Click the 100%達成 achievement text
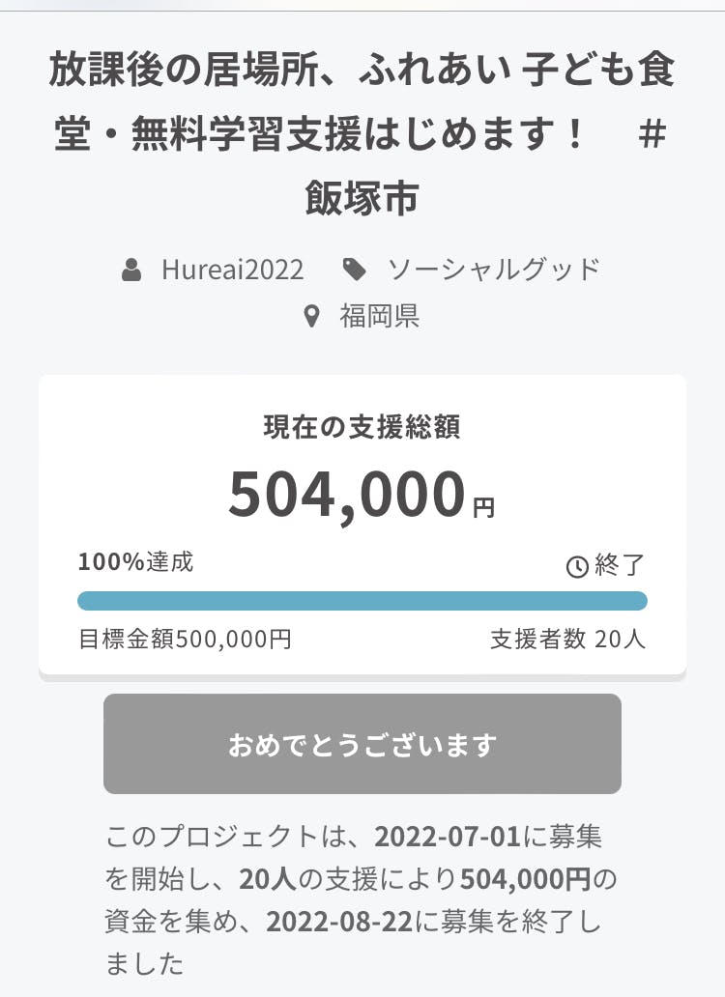Viewport: 725px width, 997px height. tap(135, 562)
